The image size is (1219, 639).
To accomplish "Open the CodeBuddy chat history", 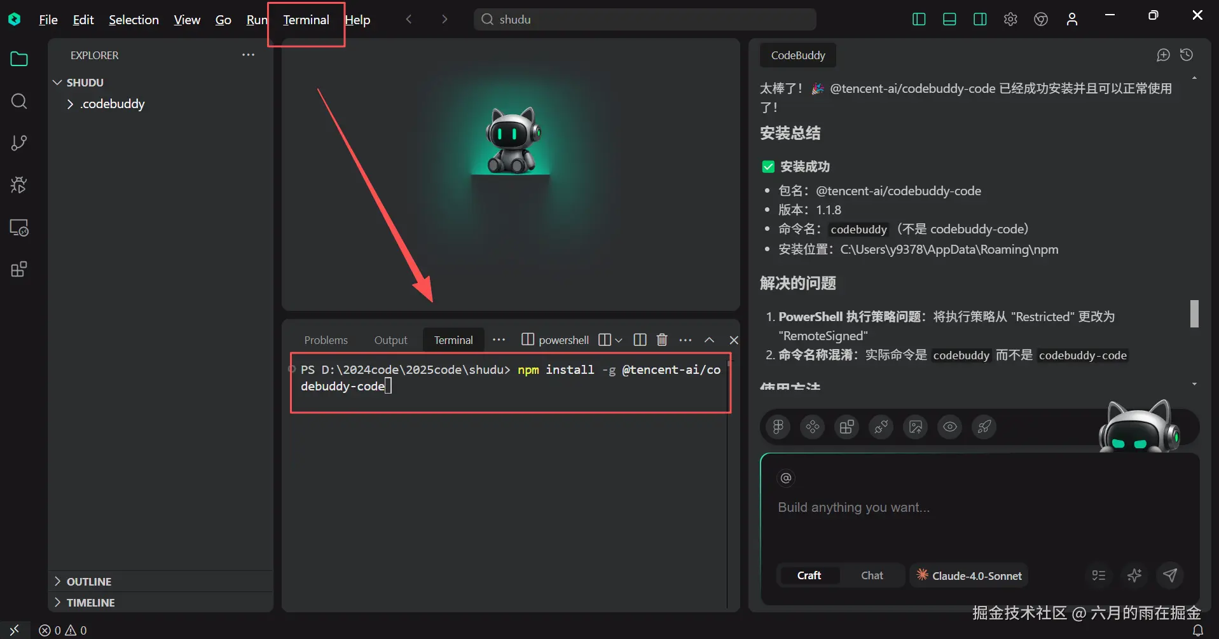I will 1187,55.
